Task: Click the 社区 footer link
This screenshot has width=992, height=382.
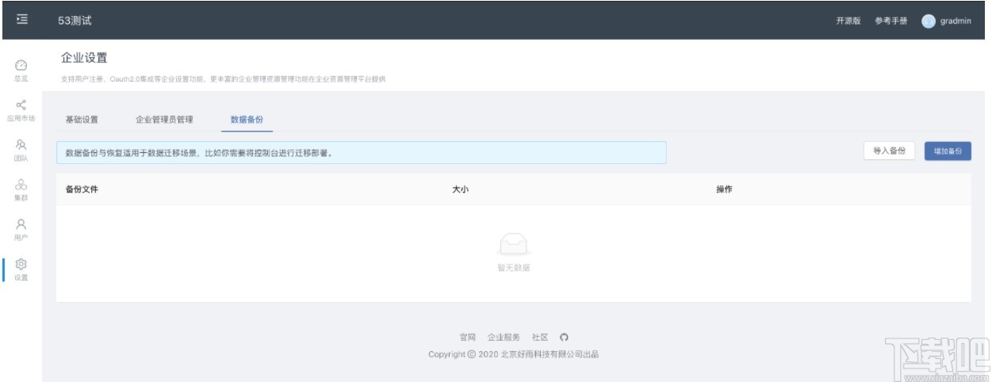Action: [x=540, y=338]
